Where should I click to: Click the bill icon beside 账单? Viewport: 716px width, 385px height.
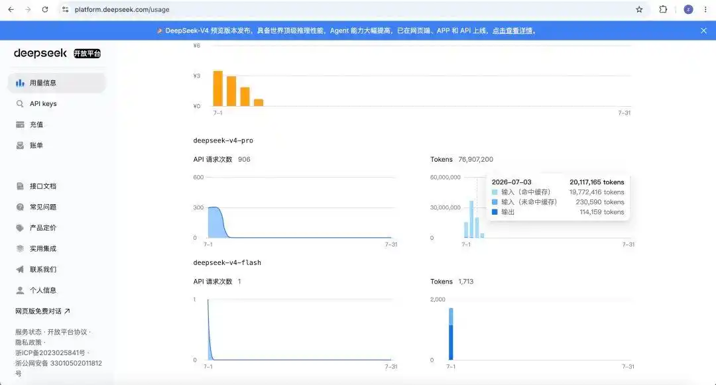pyautogui.click(x=20, y=146)
